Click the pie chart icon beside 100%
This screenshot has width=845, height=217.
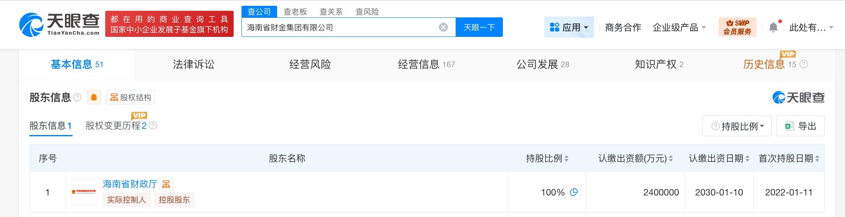pyautogui.click(x=574, y=192)
